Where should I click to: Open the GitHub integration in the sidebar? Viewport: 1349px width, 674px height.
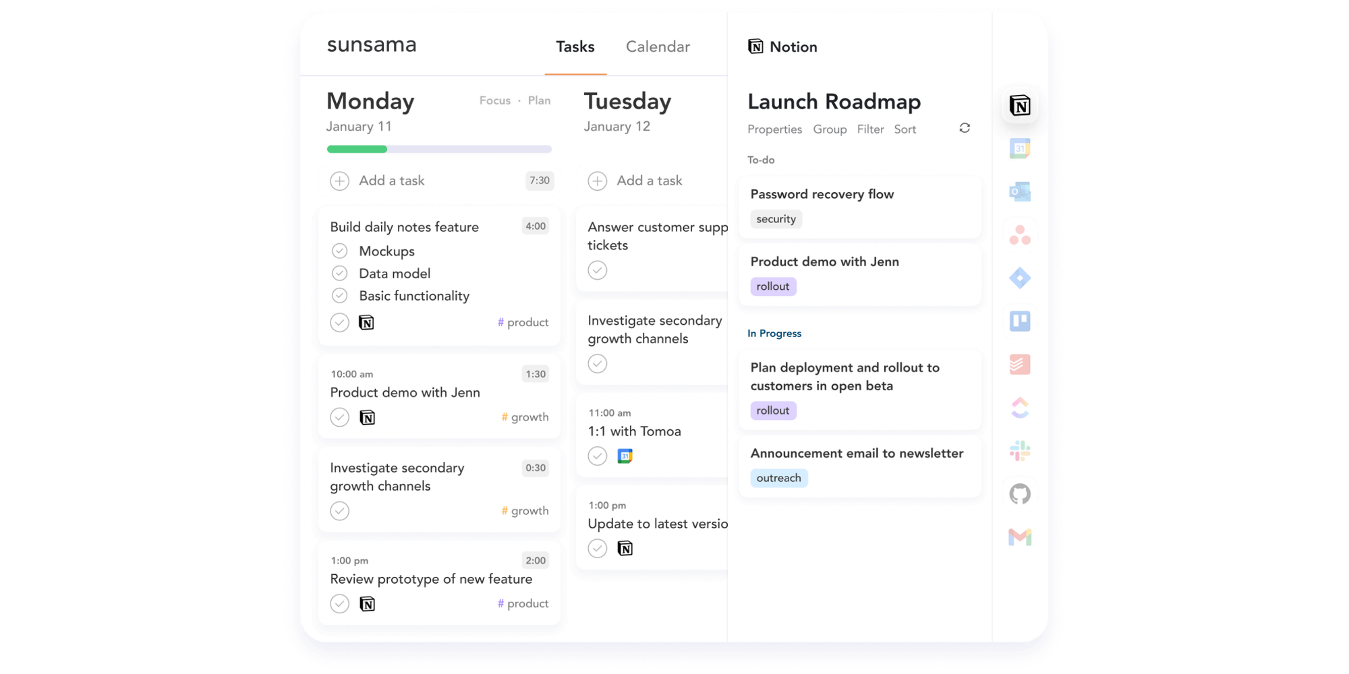pyautogui.click(x=1020, y=494)
